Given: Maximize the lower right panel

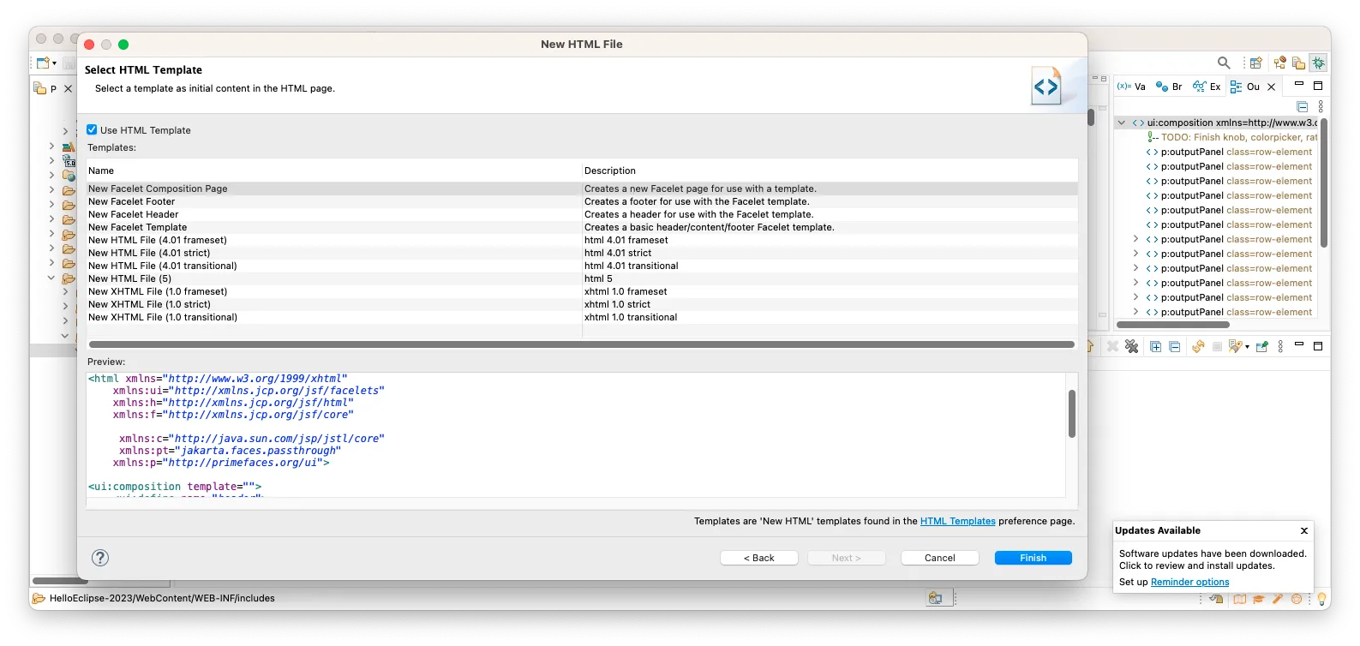Looking at the screenshot, I should (x=1318, y=346).
